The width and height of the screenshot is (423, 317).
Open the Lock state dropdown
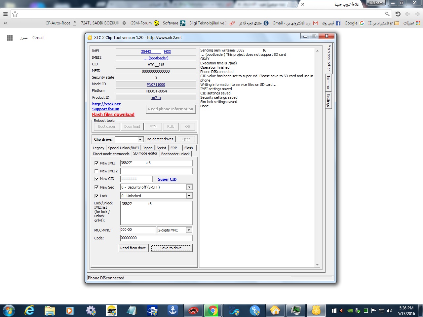pos(189,196)
